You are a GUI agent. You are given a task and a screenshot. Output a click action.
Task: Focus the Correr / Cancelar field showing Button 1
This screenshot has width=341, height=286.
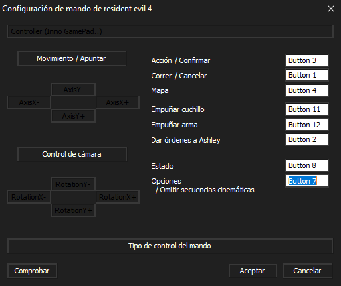point(307,75)
